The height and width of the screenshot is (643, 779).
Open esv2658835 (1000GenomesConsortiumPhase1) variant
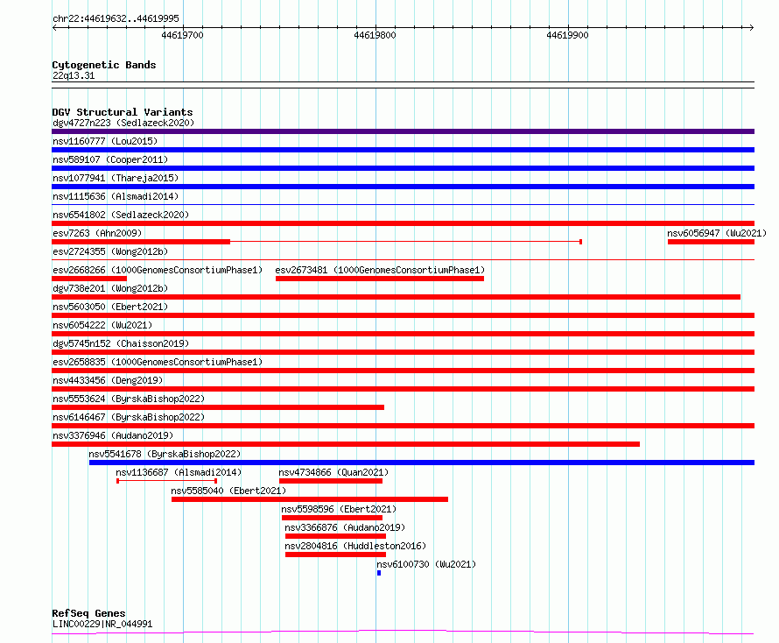(158, 362)
